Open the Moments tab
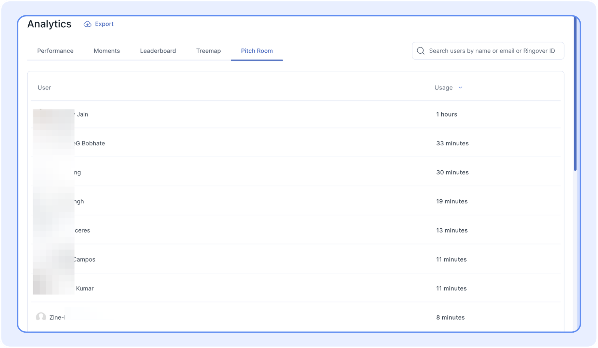This screenshot has width=598, height=348. (x=107, y=51)
